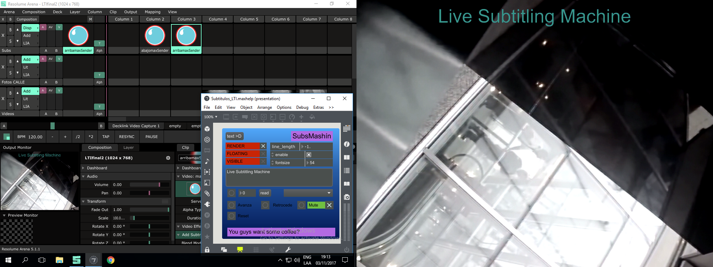Image resolution: width=713 pixels, height=267 pixels.
Task: Open the Debug menu in Max window
Action: [302, 107]
